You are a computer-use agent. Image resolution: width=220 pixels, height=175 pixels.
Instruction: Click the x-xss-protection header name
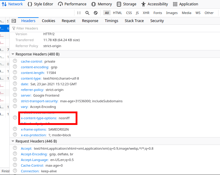click(34, 135)
